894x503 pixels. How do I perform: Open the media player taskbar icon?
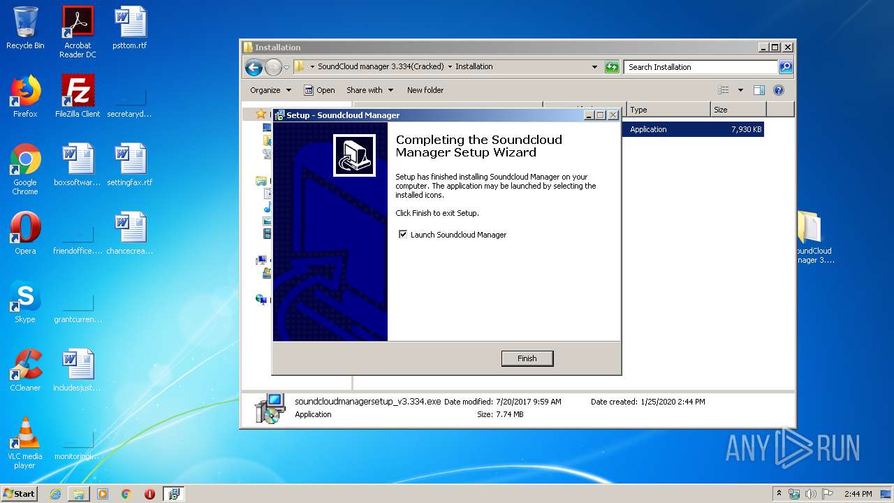[103, 494]
